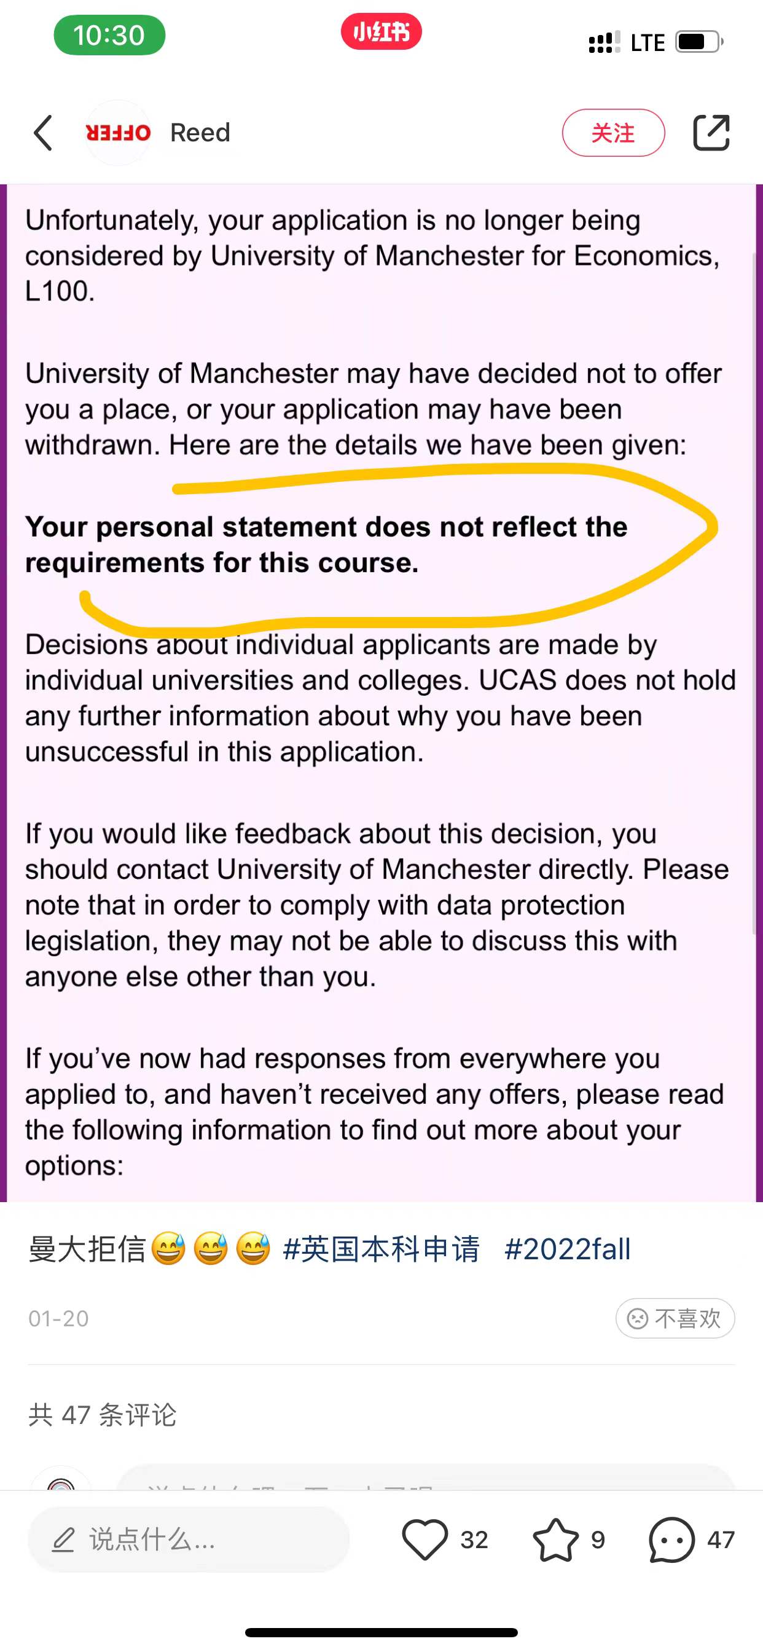This screenshot has height=1652, width=763.
Task: Favorite the post with star icon
Action: click(x=555, y=1539)
